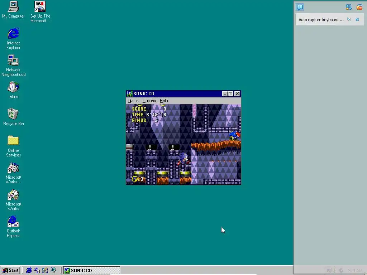Click the Start button
Viewport: 367px width, 275px height.
pyautogui.click(x=10, y=270)
